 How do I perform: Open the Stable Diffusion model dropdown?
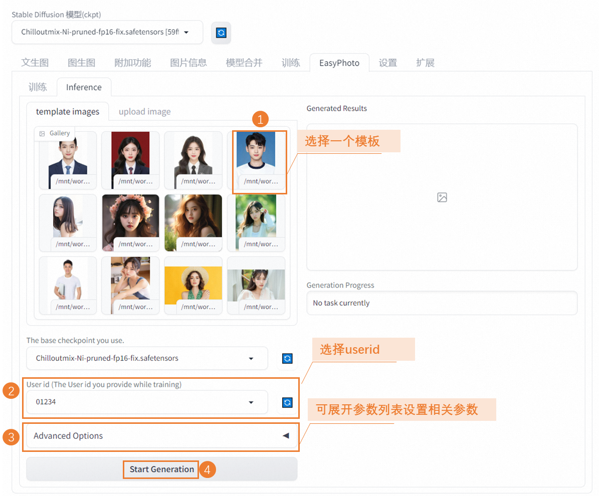pyautogui.click(x=107, y=33)
